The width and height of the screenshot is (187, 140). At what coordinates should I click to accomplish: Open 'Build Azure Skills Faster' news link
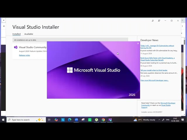pos(157,59)
